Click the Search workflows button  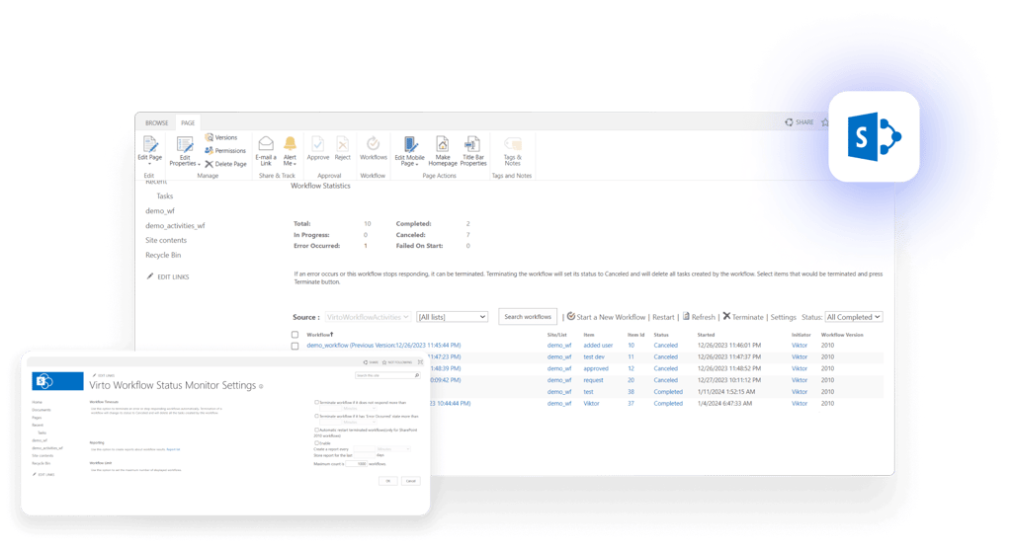[x=528, y=317]
